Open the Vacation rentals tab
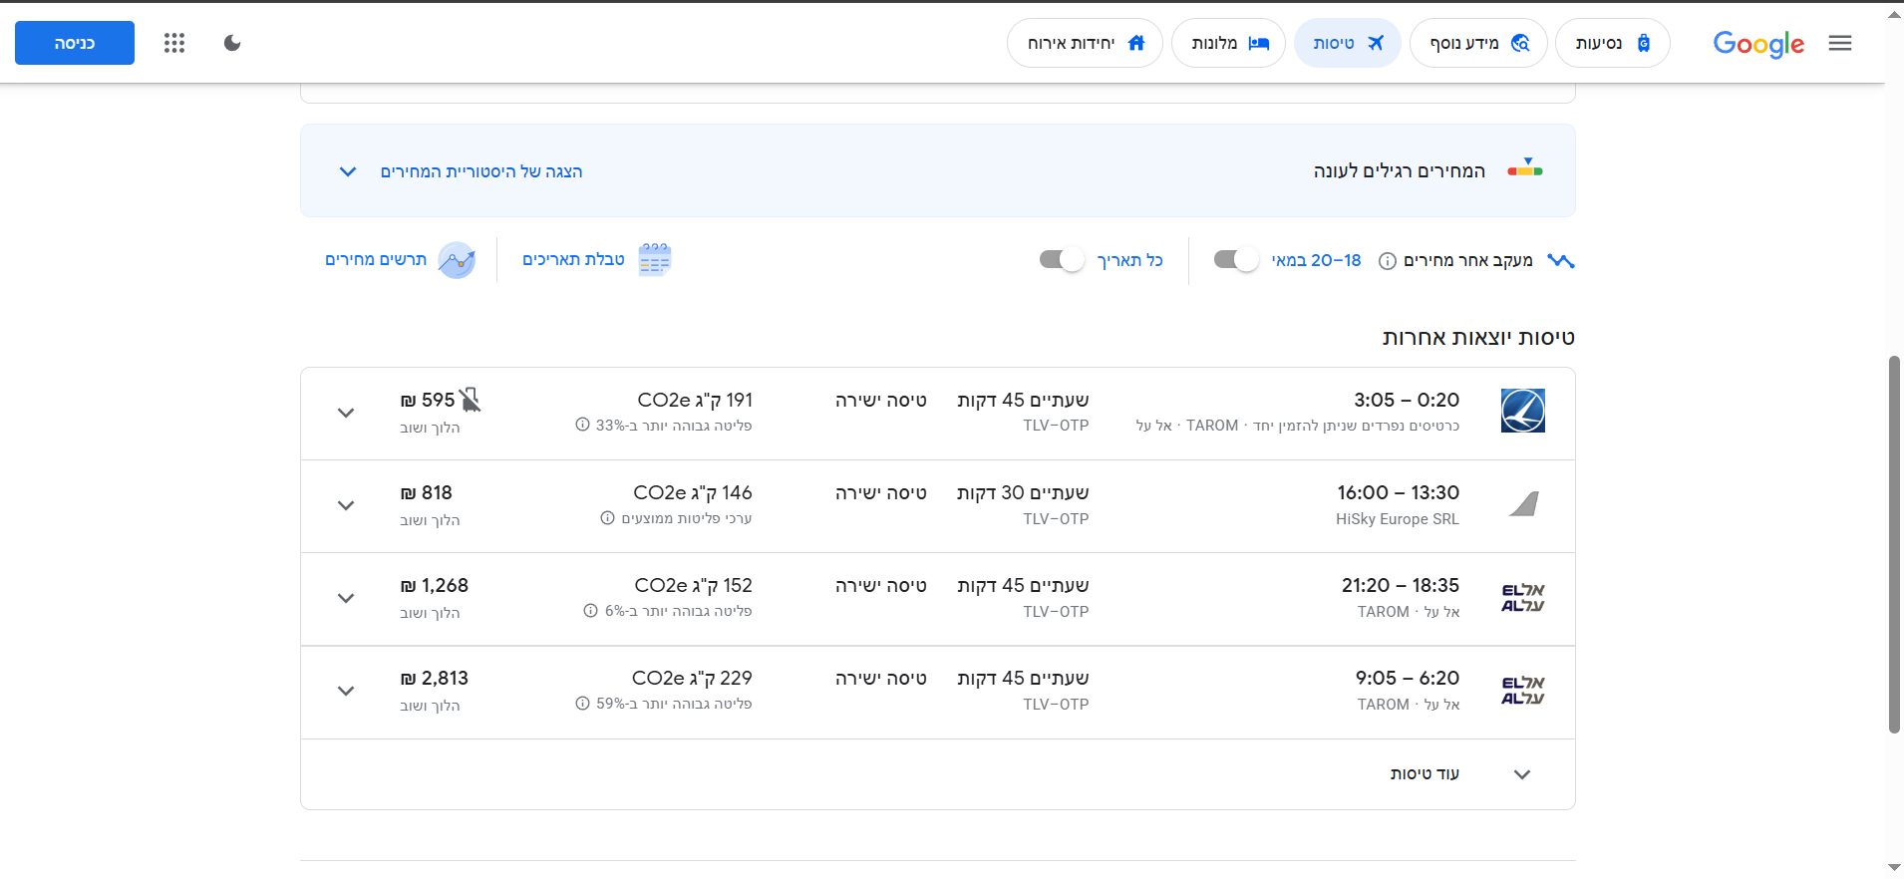The height and width of the screenshot is (879, 1904). [x=1085, y=43]
